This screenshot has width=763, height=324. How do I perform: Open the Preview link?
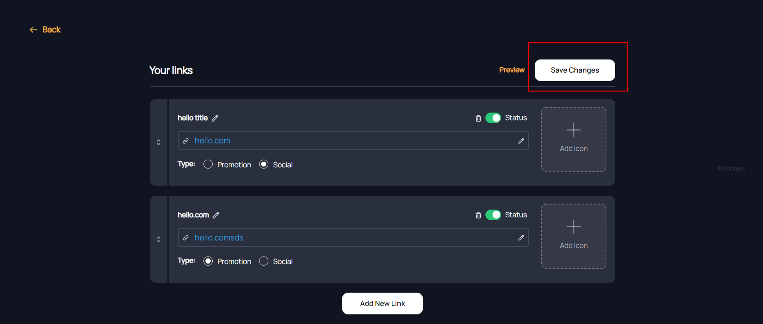click(511, 70)
